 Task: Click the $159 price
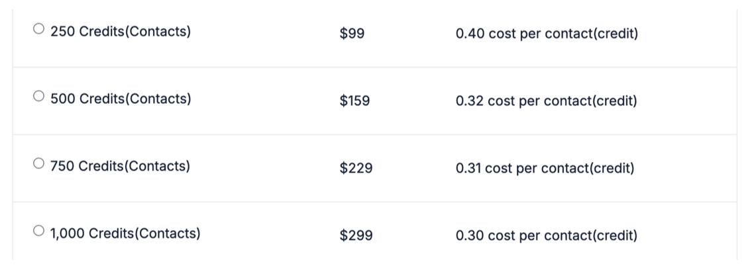[x=354, y=102]
